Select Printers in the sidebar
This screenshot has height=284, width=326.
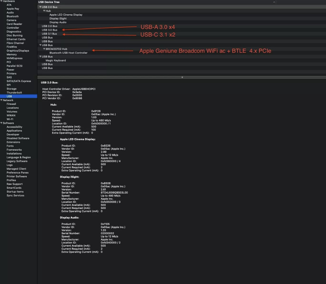[11, 73]
